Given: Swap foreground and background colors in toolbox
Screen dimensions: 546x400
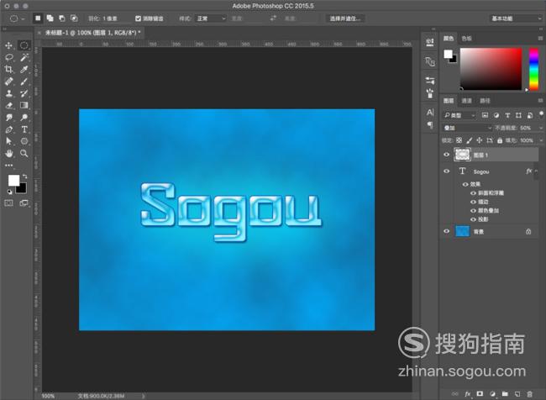Looking at the screenshot, I should pos(24,176).
